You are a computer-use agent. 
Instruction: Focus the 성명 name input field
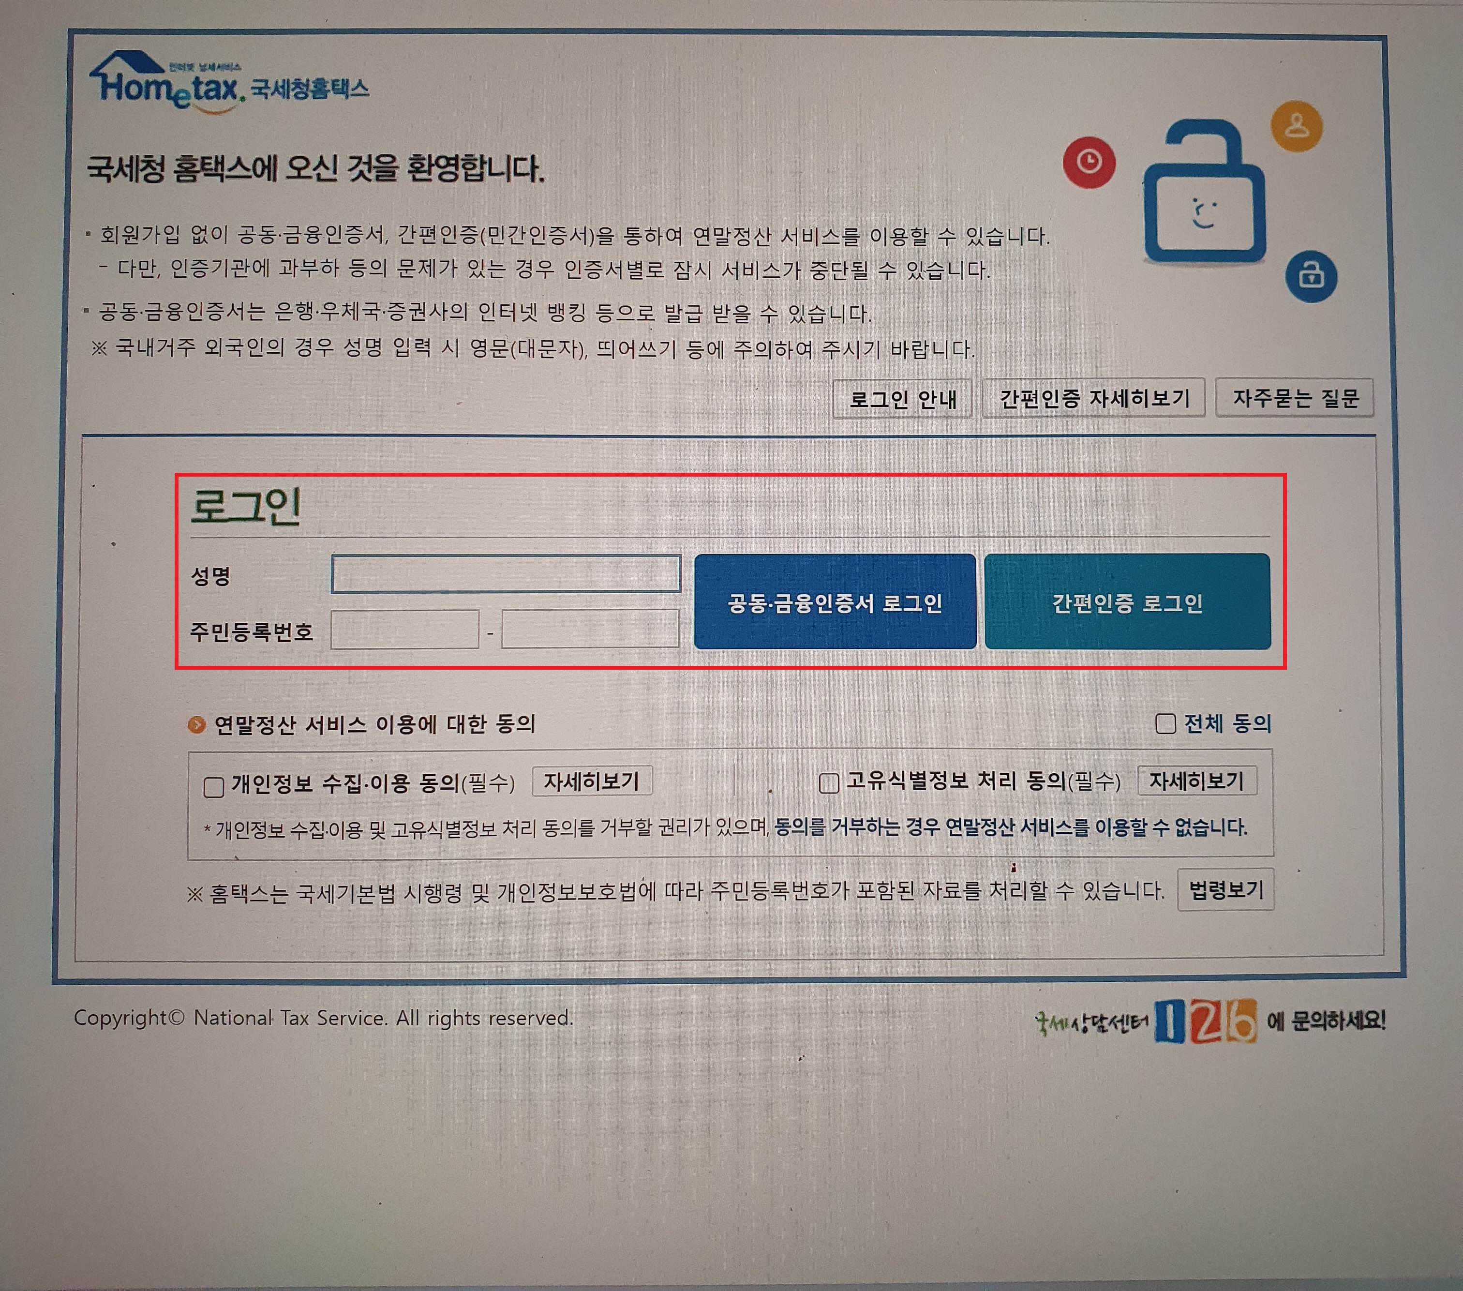point(505,573)
